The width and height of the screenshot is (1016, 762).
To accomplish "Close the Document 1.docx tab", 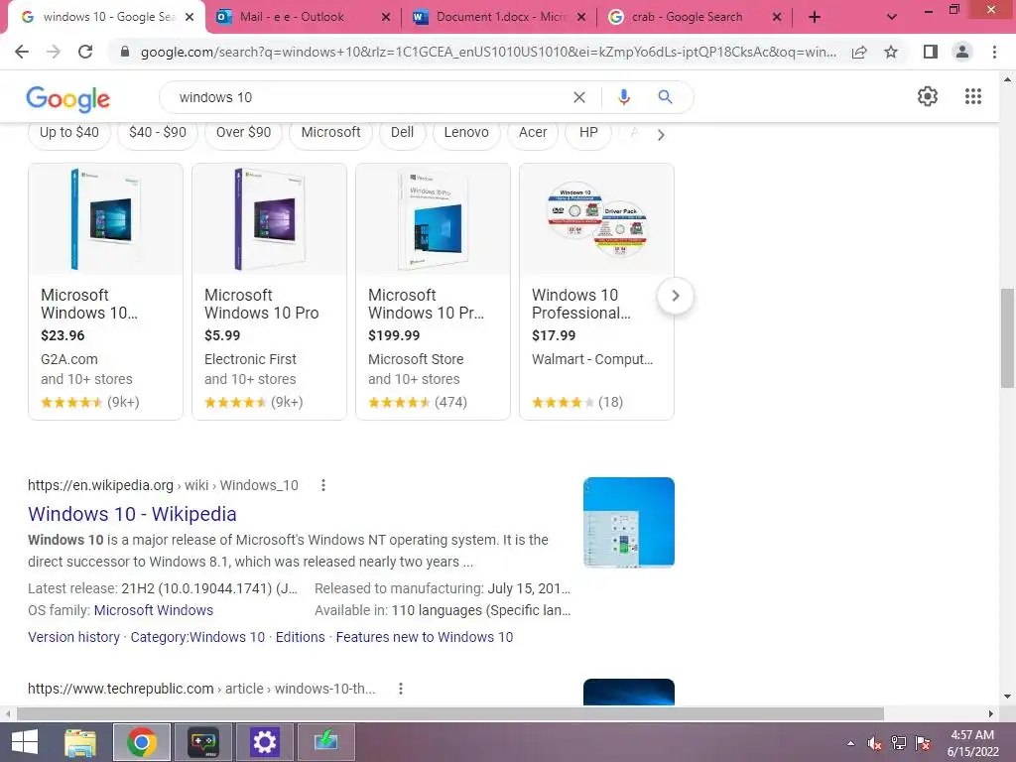I will (x=581, y=18).
